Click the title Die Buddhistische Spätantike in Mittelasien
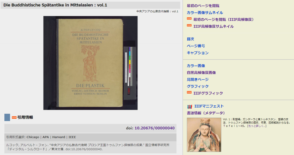The image size is (294, 155). click(x=55, y=5)
